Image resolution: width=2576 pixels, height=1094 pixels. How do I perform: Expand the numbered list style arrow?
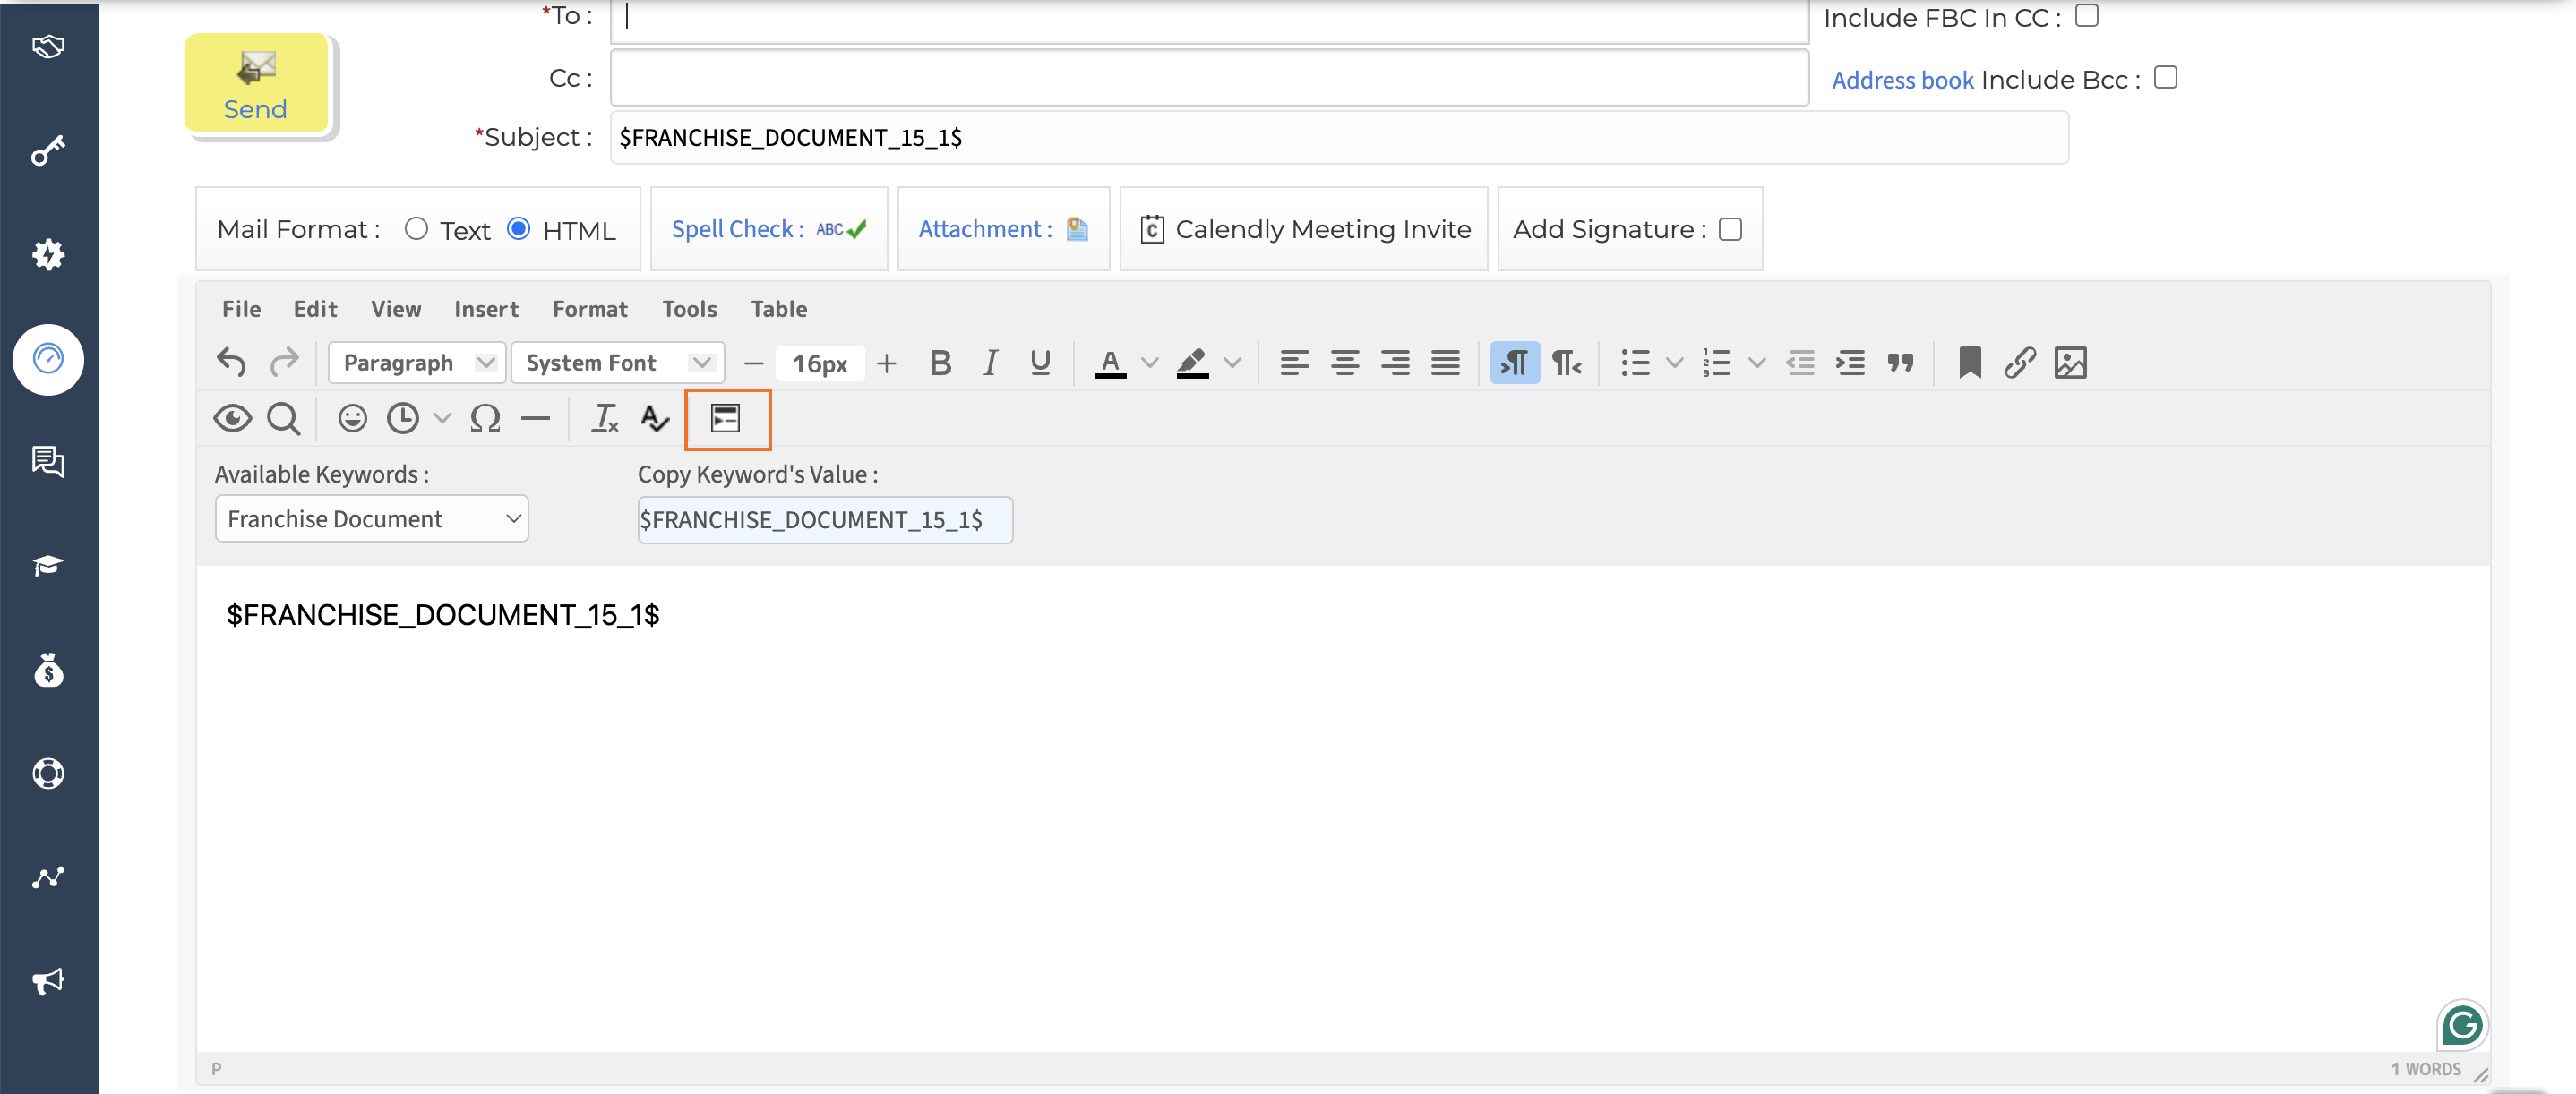[x=1757, y=362]
